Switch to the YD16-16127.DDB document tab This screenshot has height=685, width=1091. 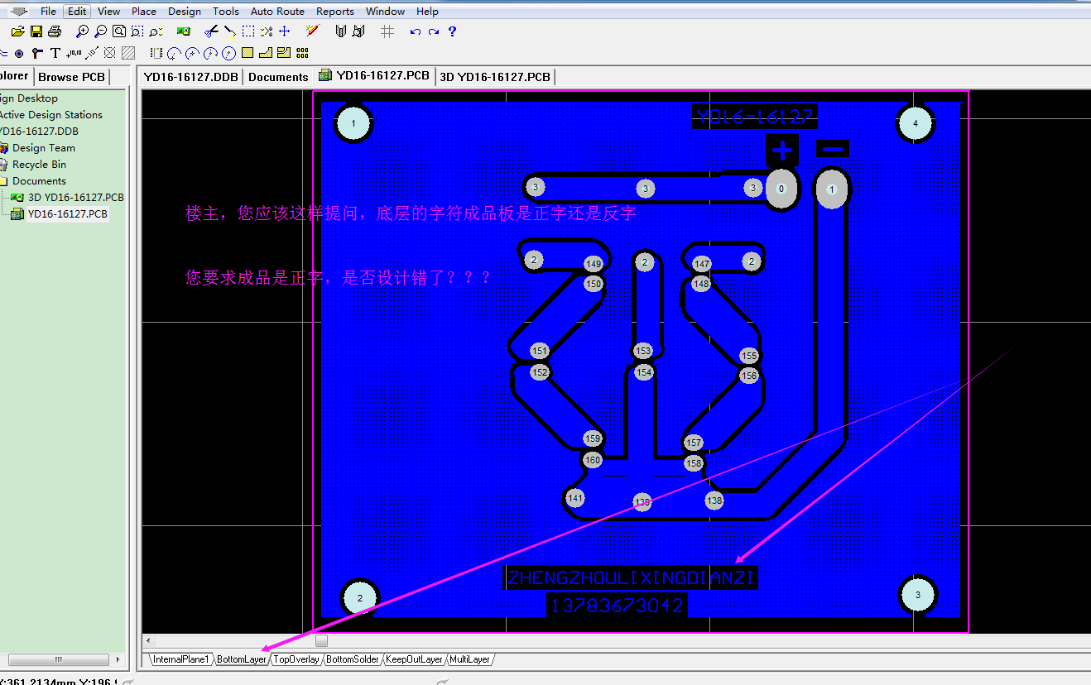(x=191, y=76)
